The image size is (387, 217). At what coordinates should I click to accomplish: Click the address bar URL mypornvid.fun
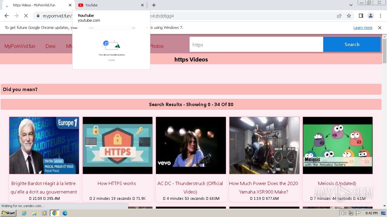point(57,16)
